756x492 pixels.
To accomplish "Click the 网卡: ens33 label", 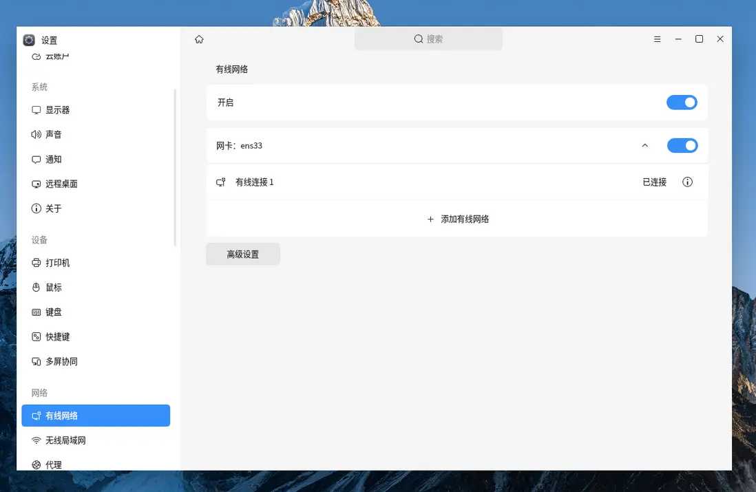I will 239,145.
